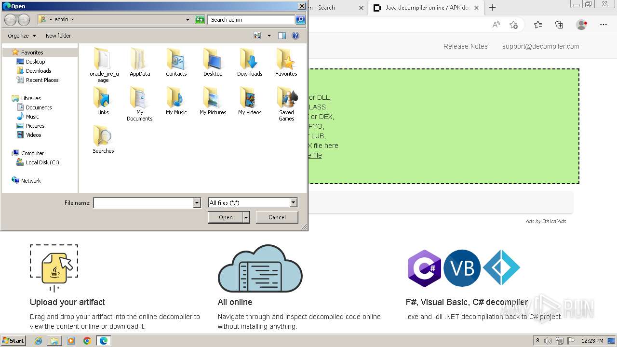Expand the Open button split arrow
This screenshot has width=617, height=347.
pyautogui.click(x=246, y=217)
